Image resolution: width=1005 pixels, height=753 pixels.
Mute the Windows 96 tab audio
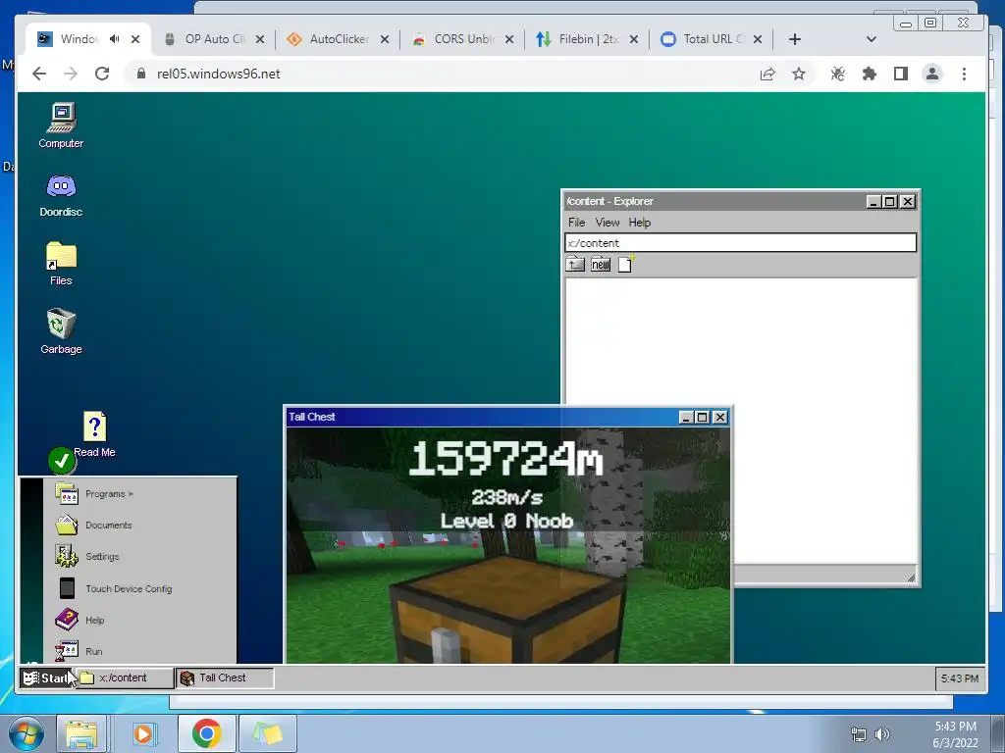point(114,39)
